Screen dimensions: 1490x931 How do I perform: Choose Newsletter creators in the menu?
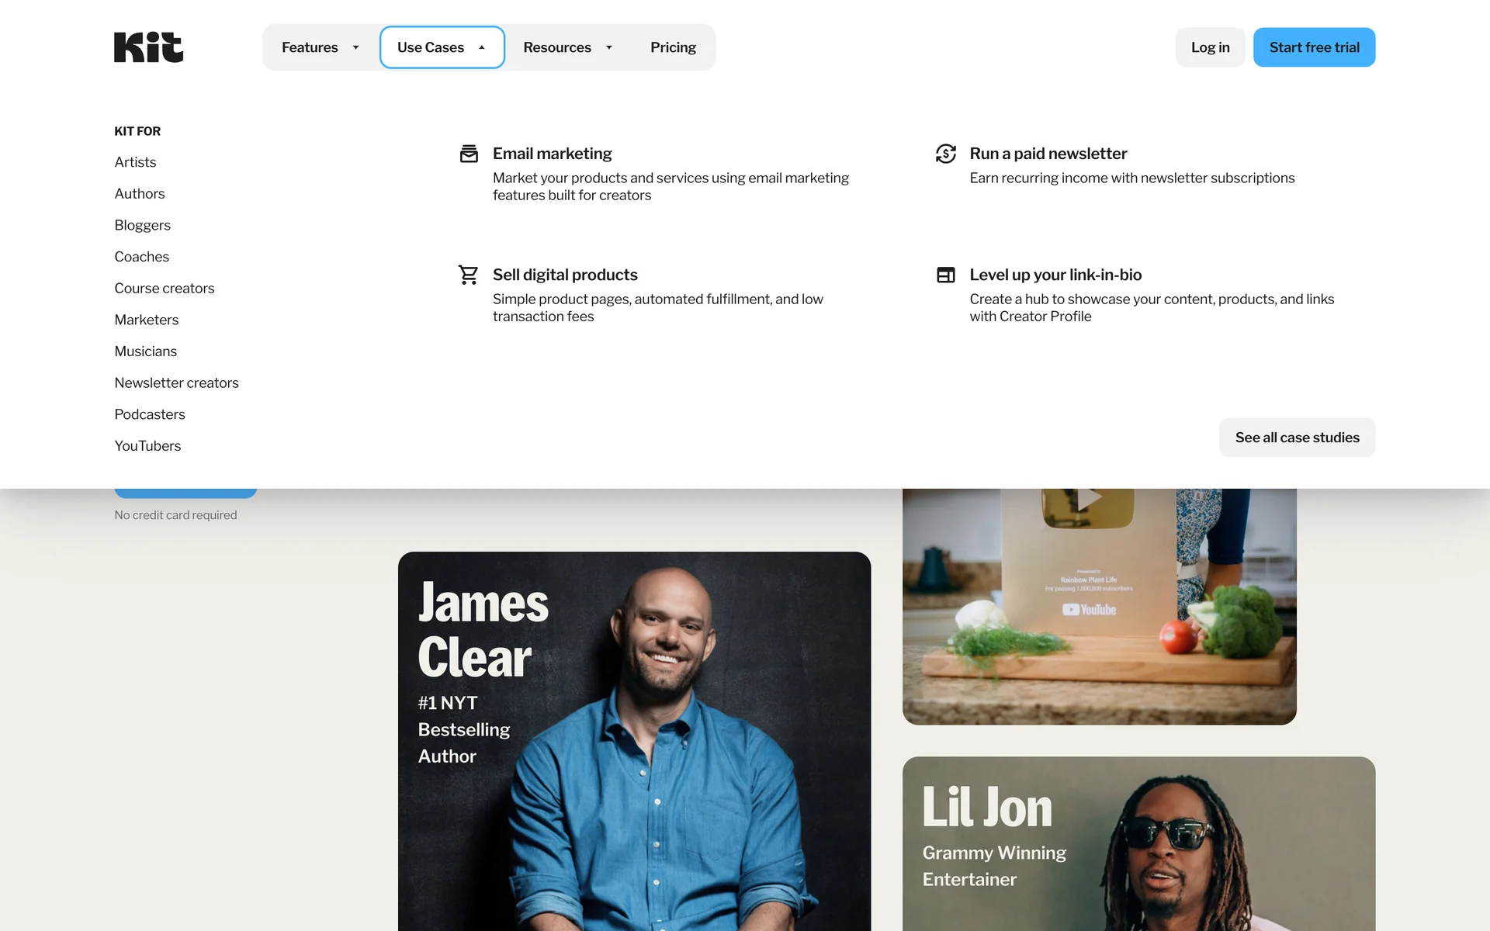[x=176, y=383]
